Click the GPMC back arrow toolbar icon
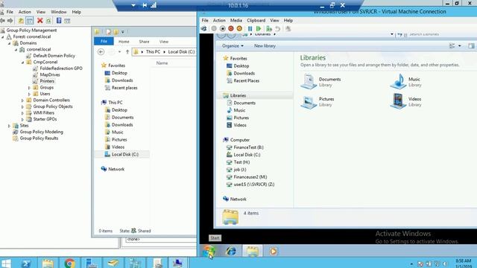This screenshot has height=268, width=477. [3, 21]
